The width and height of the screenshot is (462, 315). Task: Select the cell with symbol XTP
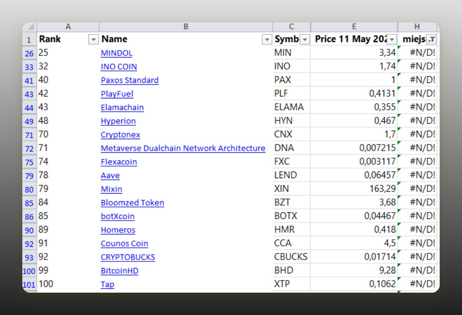coord(291,285)
